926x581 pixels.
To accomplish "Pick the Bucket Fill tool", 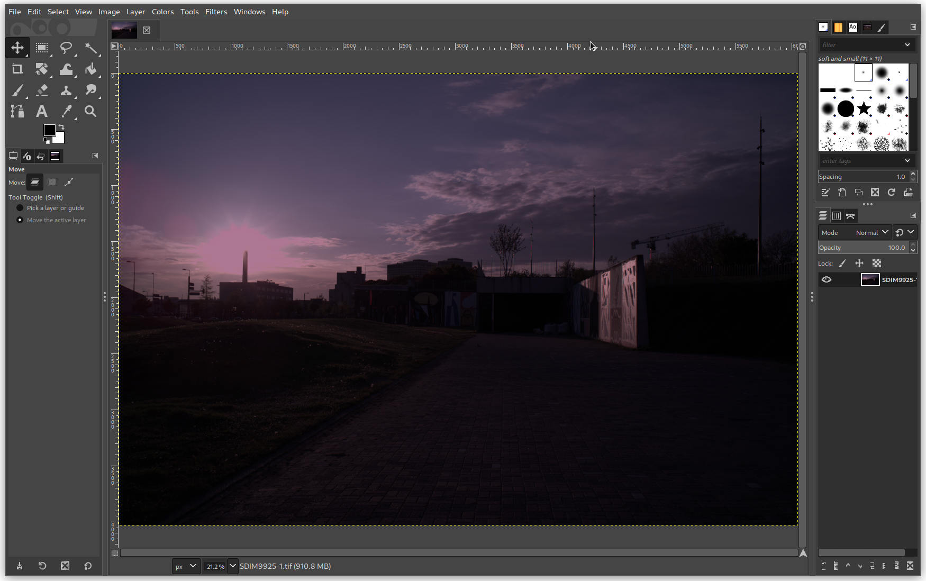I will (x=90, y=69).
